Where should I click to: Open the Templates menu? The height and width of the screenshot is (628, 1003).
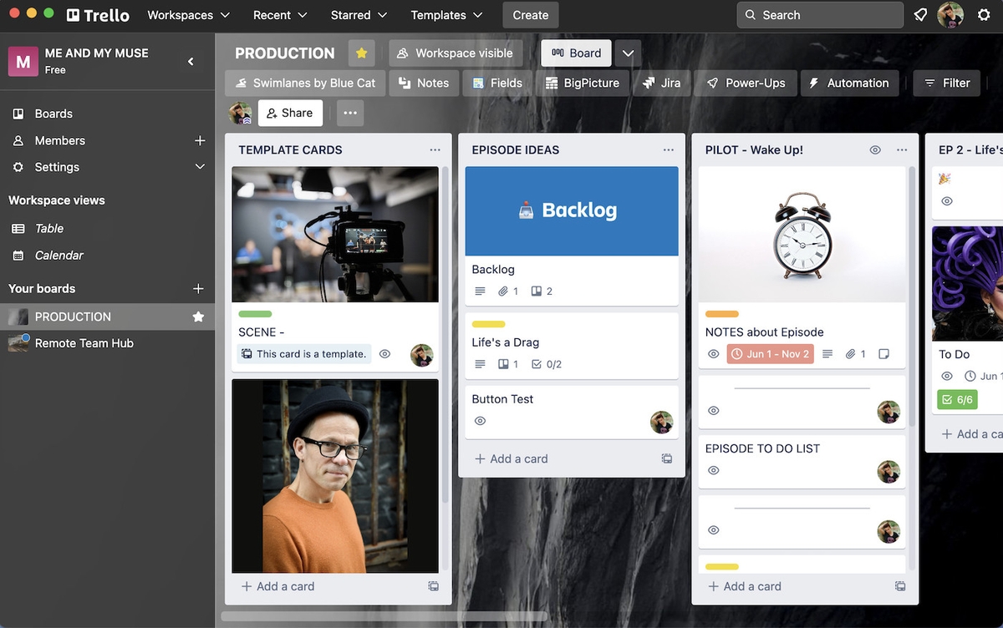click(x=445, y=14)
